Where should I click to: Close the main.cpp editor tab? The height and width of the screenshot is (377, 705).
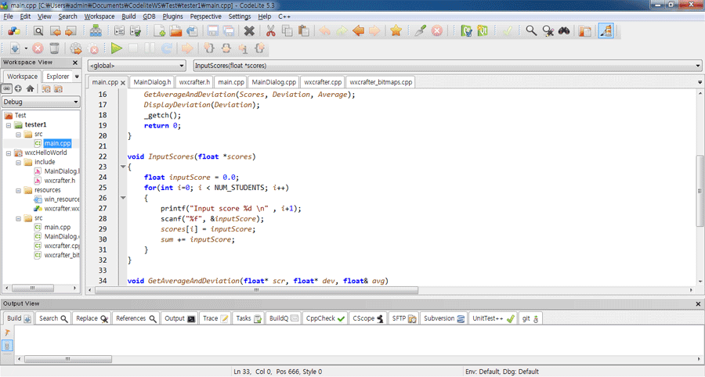click(123, 83)
